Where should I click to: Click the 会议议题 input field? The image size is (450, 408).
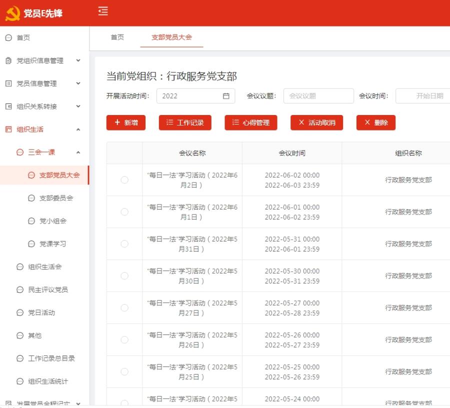click(318, 96)
